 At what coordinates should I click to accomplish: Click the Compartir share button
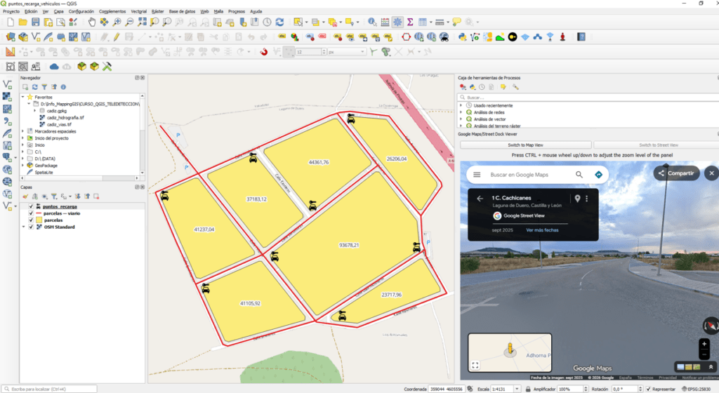click(x=676, y=173)
